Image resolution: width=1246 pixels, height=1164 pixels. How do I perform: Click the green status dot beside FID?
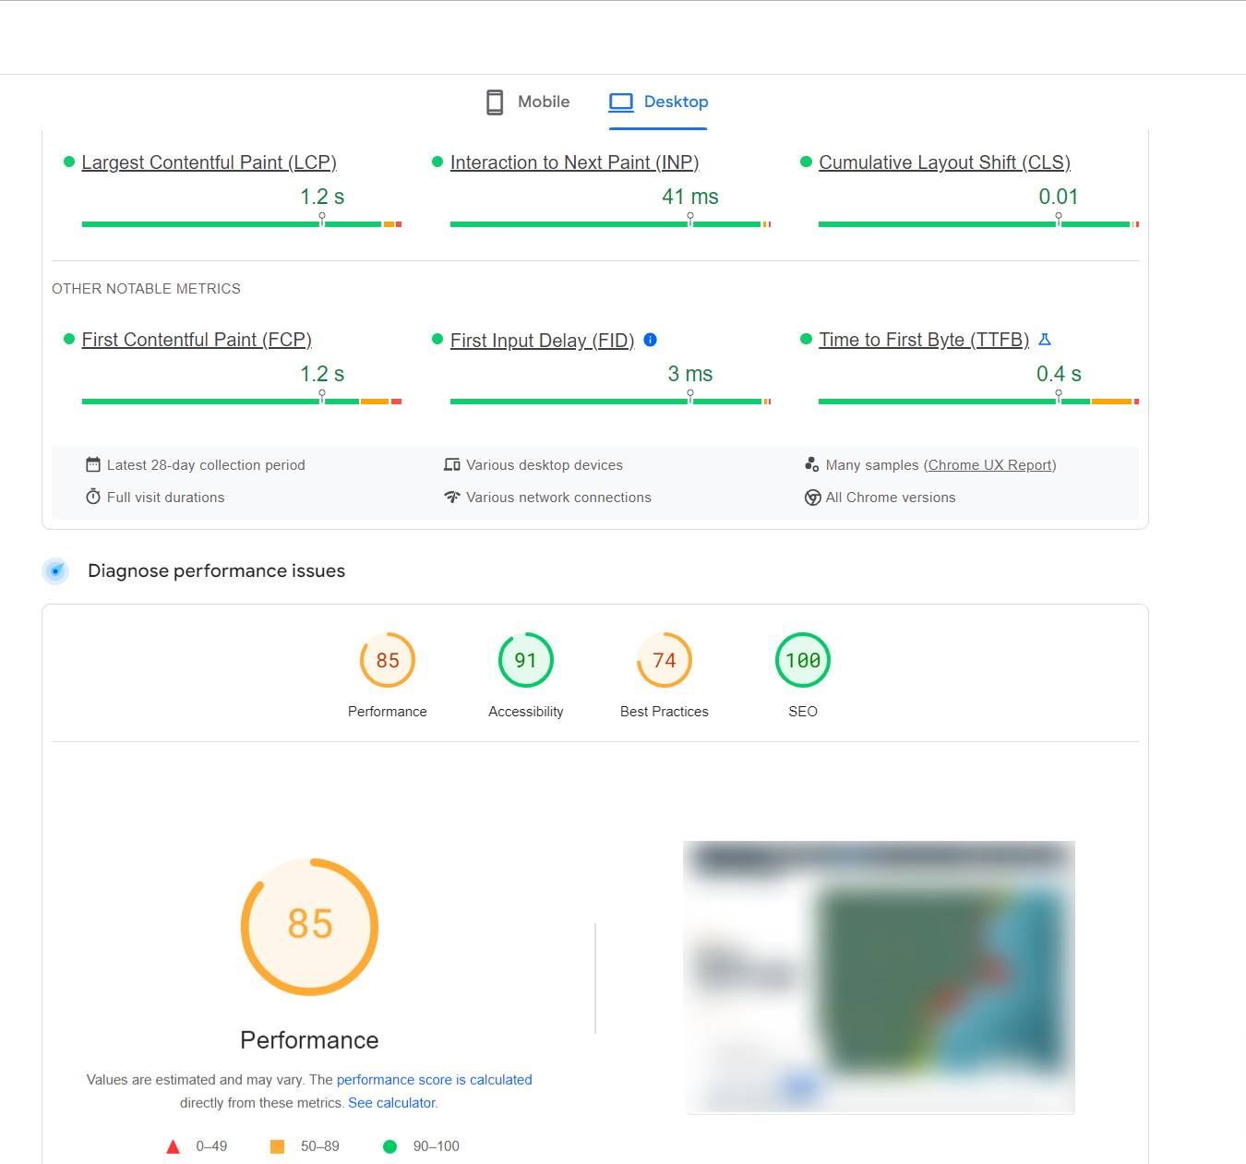[437, 339]
